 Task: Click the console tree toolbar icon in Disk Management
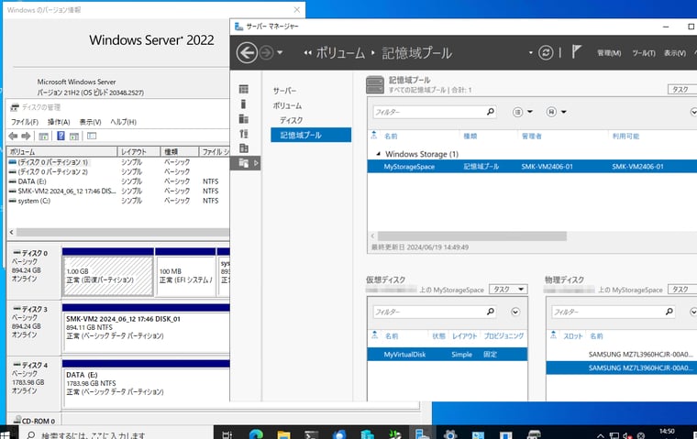click(44, 136)
